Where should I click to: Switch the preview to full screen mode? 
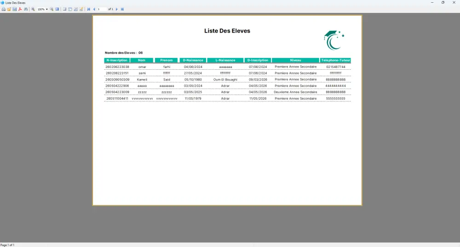click(x=57, y=9)
